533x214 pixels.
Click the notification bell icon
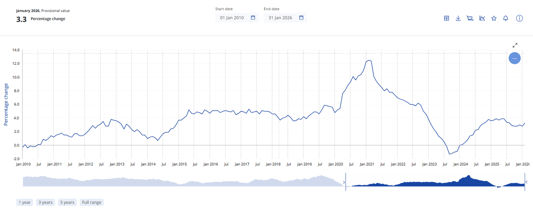(505, 18)
